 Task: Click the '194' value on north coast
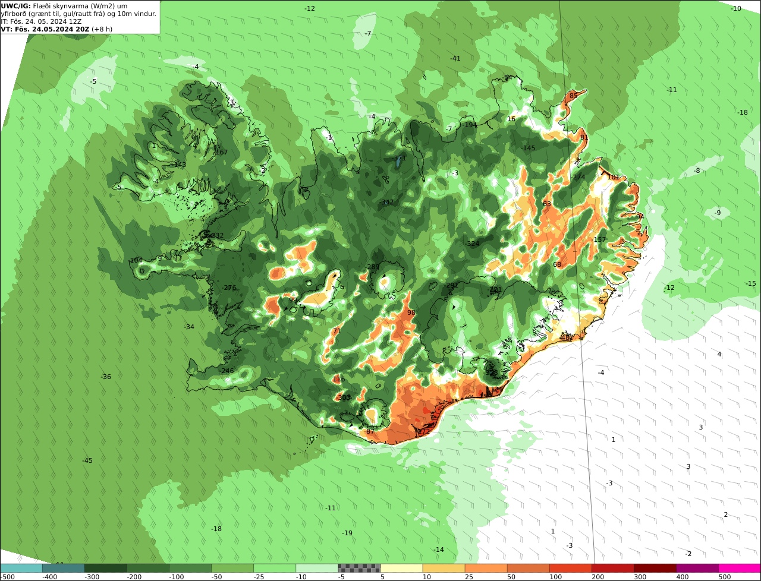(471, 125)
